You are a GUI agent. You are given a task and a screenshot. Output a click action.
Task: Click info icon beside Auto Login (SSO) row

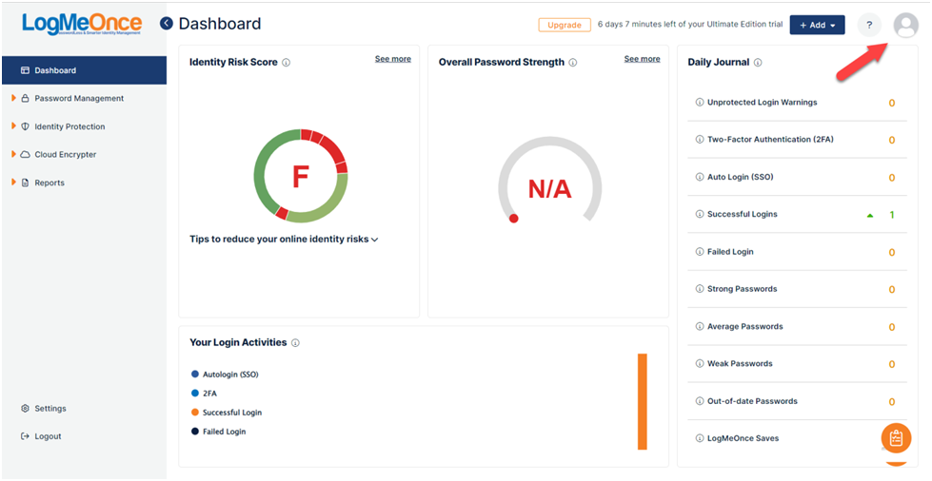pyautogui.click(x=700, y=177)
